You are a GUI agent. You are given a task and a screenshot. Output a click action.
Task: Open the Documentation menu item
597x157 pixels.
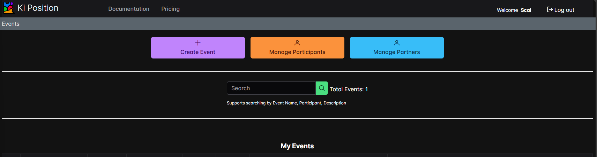pyautogui.click(x=129, y=9)
